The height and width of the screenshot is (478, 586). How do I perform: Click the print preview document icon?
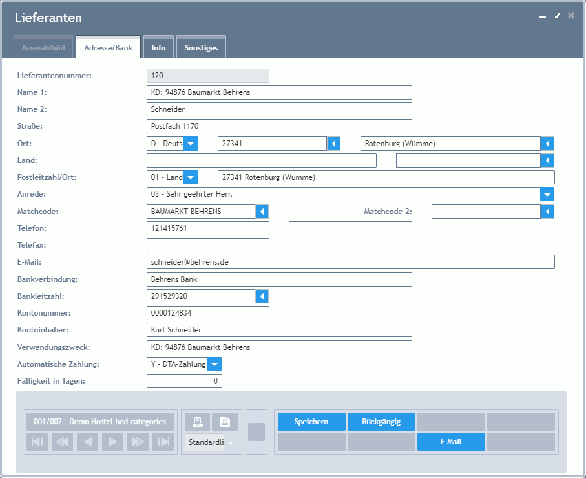(225, 422)
